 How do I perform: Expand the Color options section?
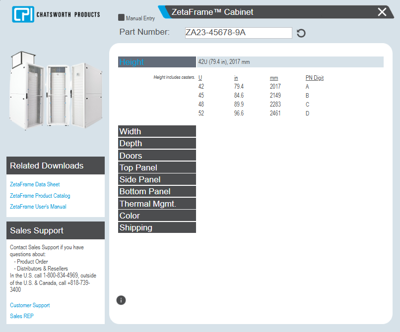(x=157, y=215)
